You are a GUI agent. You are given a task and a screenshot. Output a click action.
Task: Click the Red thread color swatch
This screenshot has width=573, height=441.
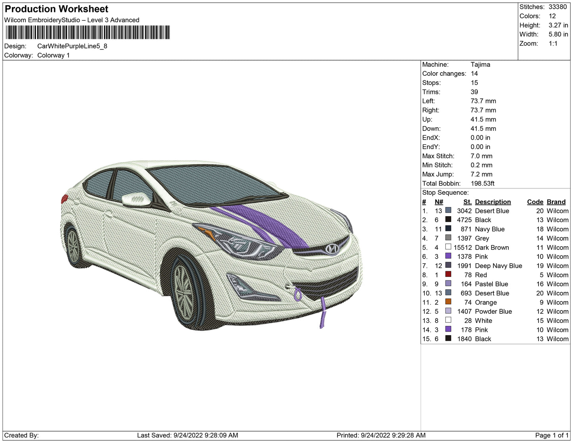point(448,274)
